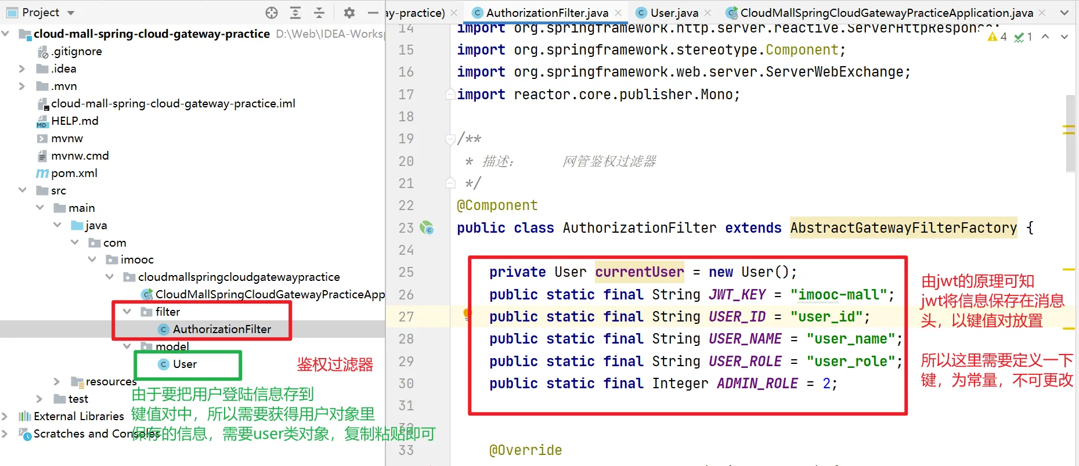Collapse the filter package
The image size is (1079, 466).
[127, 312]
